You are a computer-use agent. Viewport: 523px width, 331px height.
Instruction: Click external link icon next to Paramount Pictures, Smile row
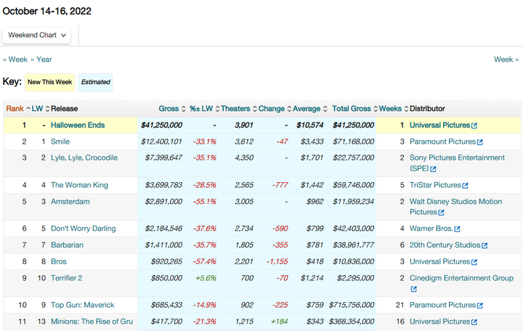pos(479,142)
